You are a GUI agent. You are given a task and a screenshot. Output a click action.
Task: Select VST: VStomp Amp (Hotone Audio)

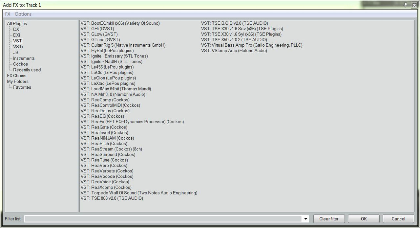[234, 51]
